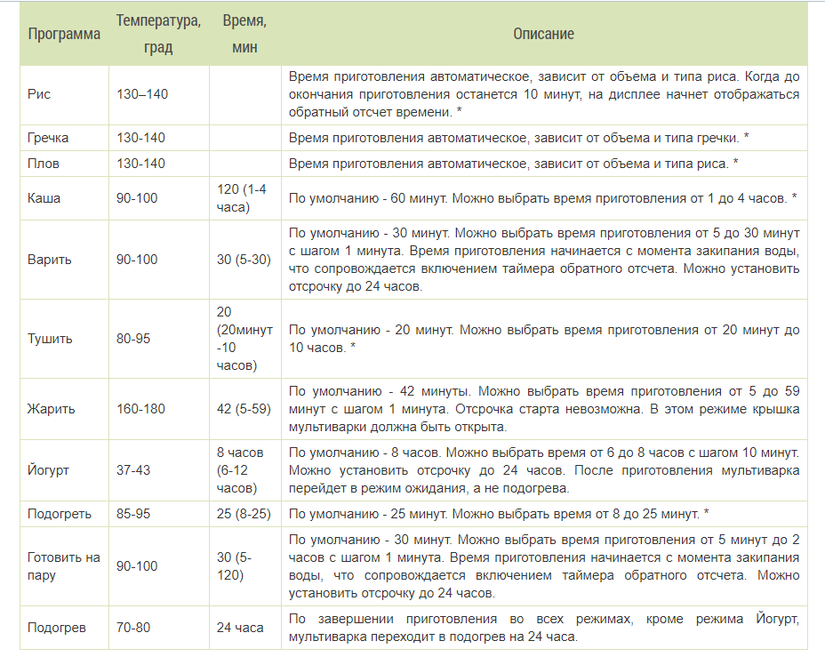
Task: Click the Тушить description 'По умолчанию - 20 минут'
Action: [x=544, y=339]
